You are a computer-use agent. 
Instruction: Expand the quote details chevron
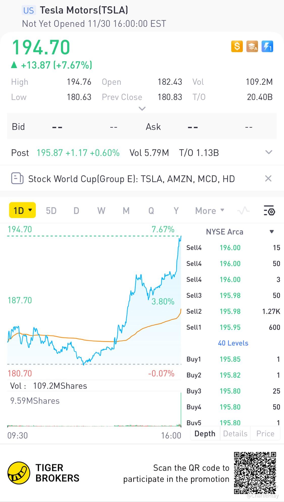(142, 109)
